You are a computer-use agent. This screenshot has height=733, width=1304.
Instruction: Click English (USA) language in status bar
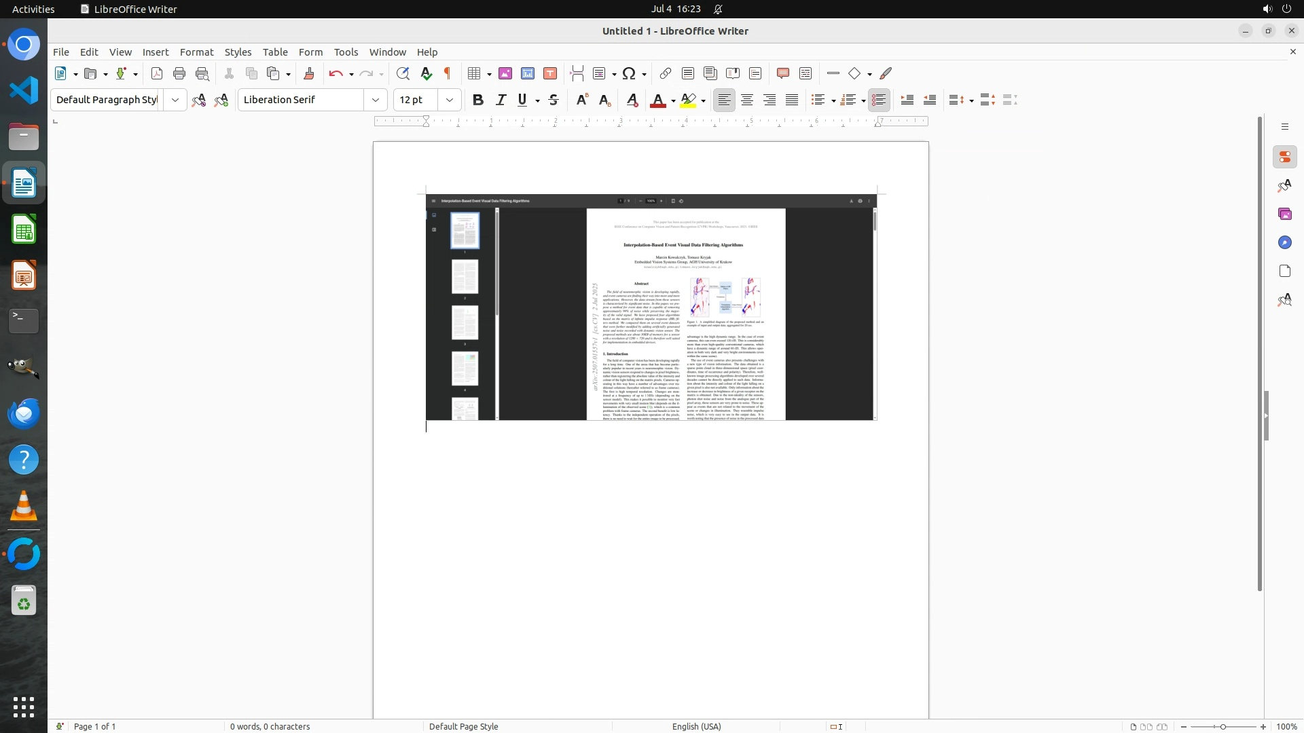[696, 726]
